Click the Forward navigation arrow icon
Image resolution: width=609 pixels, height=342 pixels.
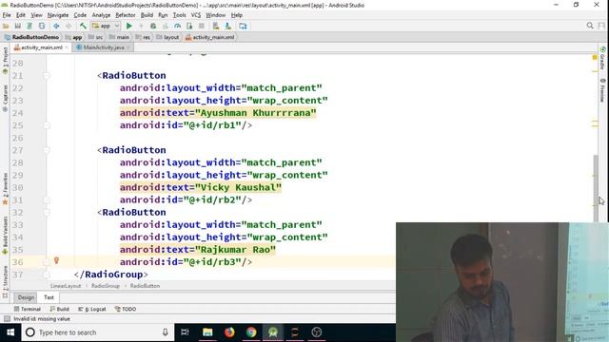[69, 26]
